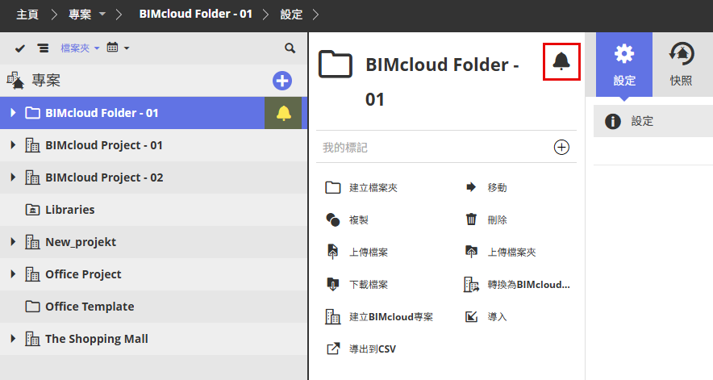Open the dropdown arrow next to 專案 breadcrumb
This screenshot has width=713, height=380.
[102, 14]
